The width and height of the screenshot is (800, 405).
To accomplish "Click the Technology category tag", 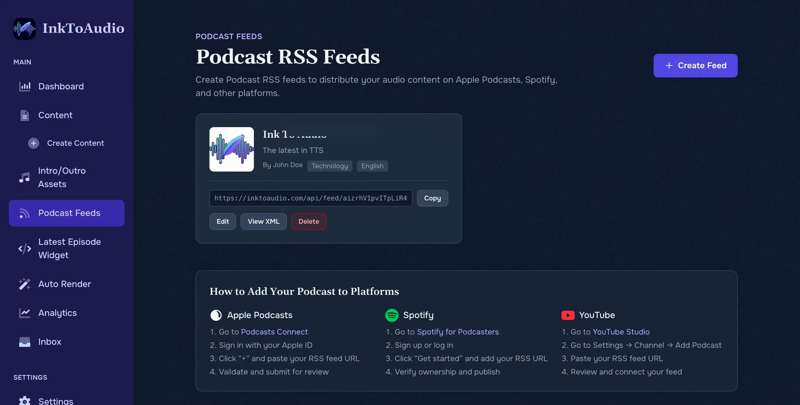I will pos(329,166).
